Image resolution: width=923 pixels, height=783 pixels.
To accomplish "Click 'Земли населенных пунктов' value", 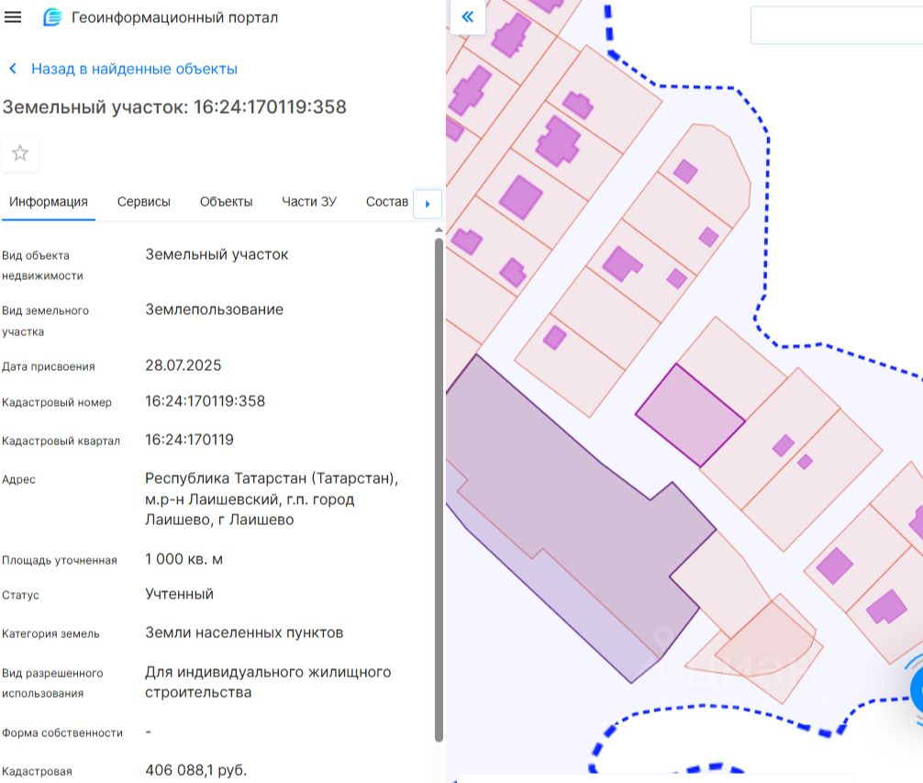I will click(x=244, y=632).
